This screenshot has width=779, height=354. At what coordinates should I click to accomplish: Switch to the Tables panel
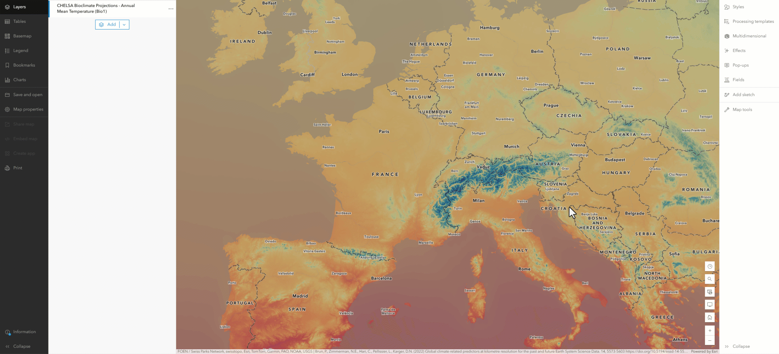[x=19, y=21]
